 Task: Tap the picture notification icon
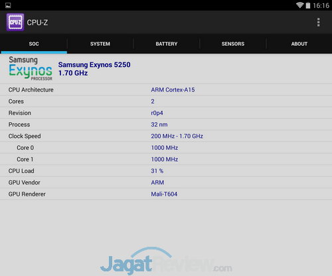[8, 5]
